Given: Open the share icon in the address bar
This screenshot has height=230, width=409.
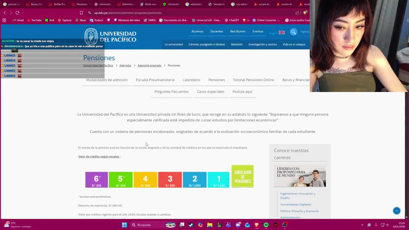Looking at the screenshot, I should pos(297,13).
